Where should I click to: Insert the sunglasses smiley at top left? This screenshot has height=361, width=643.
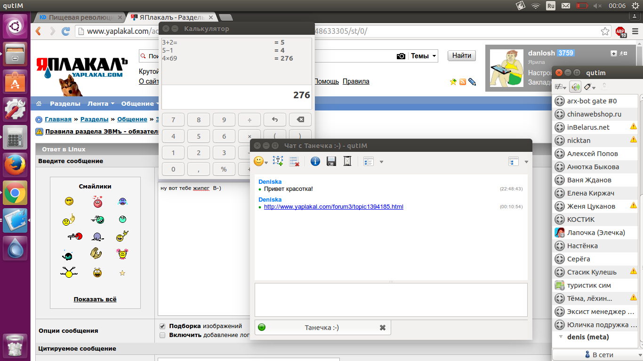(x=69, y=201)
